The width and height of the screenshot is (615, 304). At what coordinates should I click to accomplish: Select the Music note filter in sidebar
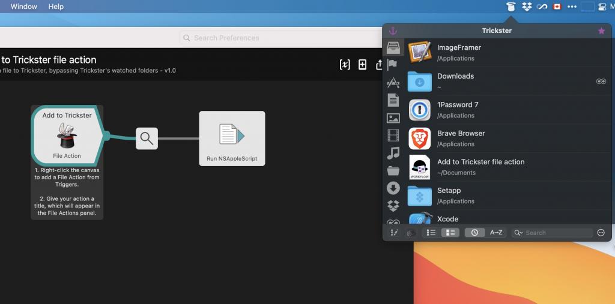tap(393, 153)
